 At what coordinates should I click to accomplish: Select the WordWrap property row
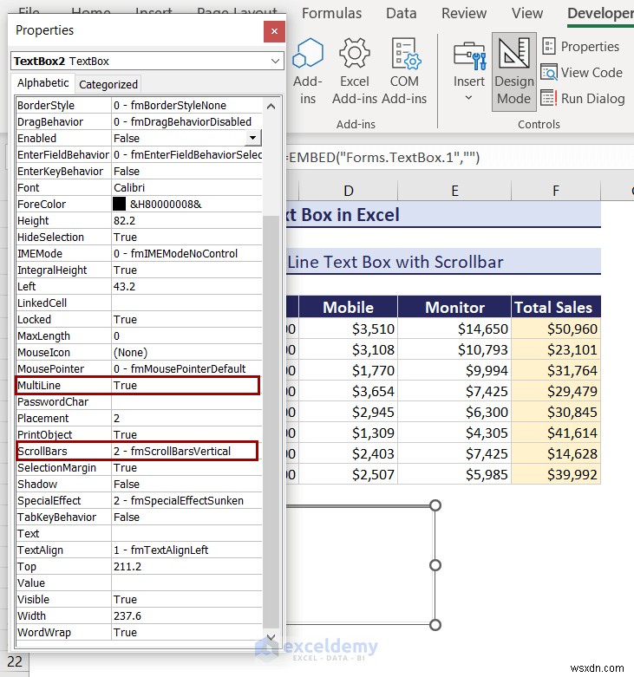[139, 633]
